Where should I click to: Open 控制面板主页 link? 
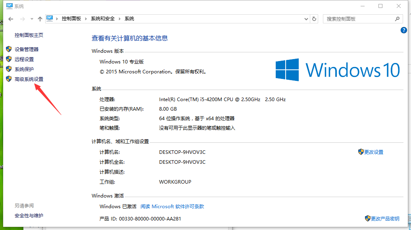coord(29,35)
